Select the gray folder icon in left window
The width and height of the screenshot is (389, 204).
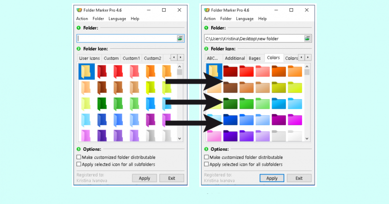(150, 135)
